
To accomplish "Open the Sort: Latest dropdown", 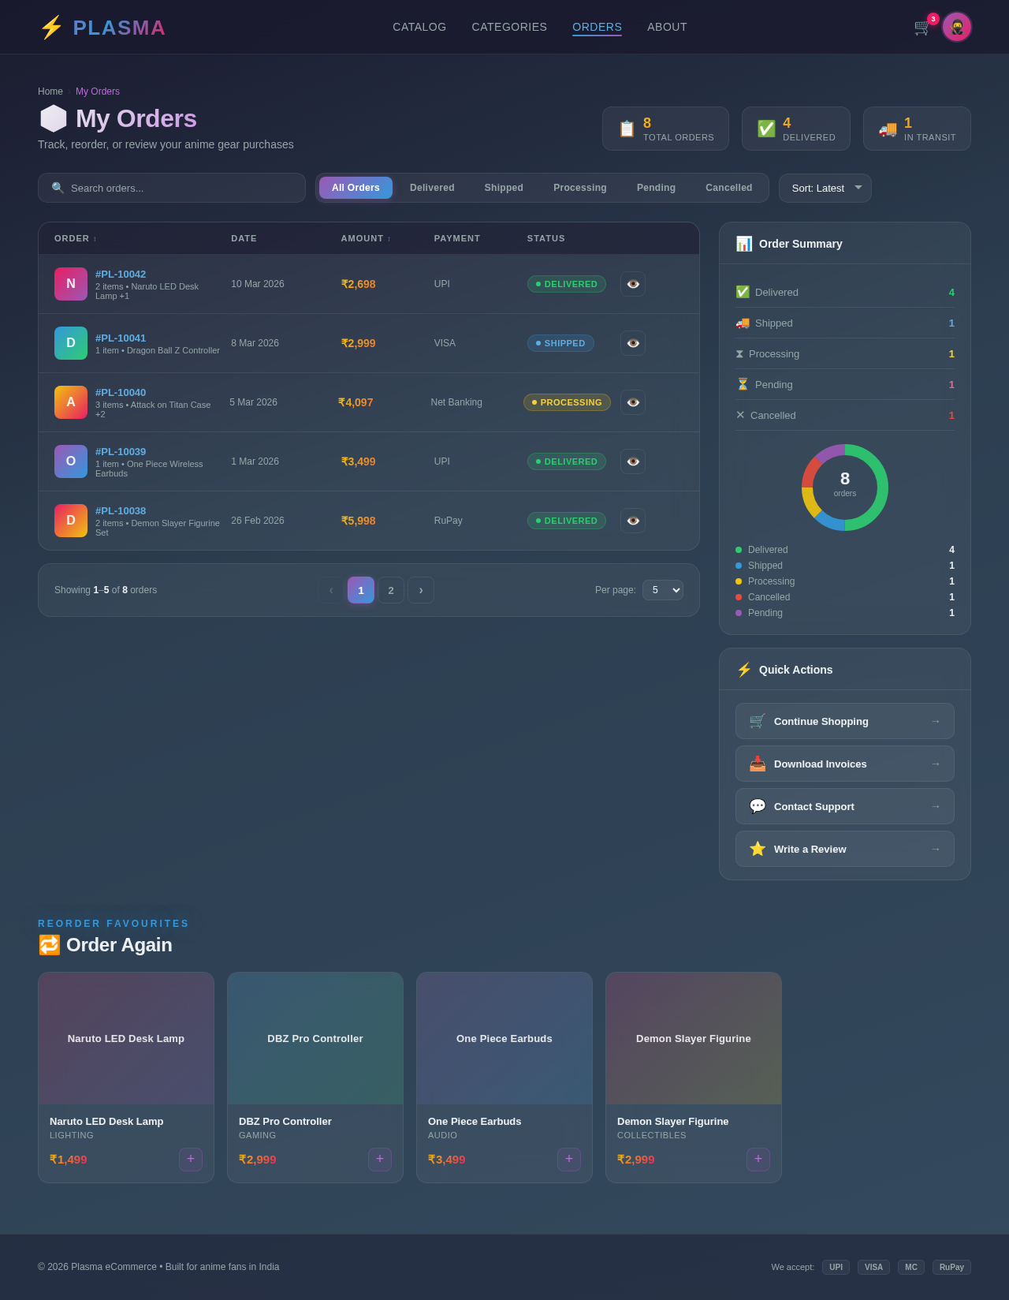I will click(x=825, y=188).
